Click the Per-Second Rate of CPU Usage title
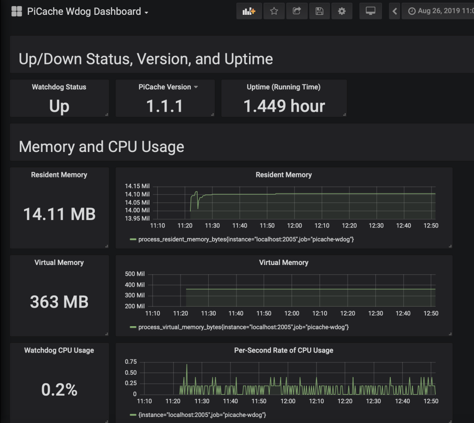Screen dimensions: 474x423 283,350
